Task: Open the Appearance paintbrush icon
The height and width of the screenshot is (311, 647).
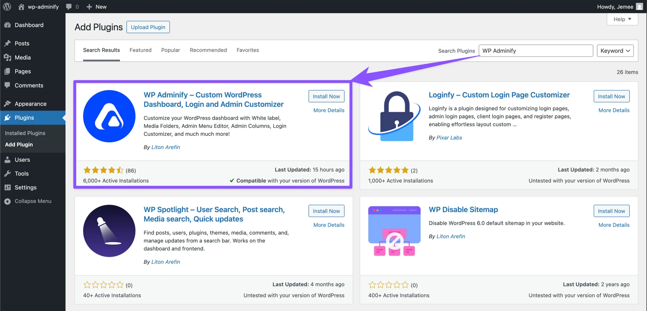Action: click(x=8, y=104)
